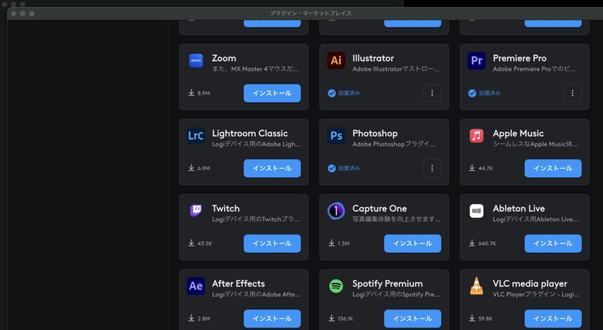Open the Capture One plugin title
Viewport: 603px width, 330px height.
pos(379,208)
